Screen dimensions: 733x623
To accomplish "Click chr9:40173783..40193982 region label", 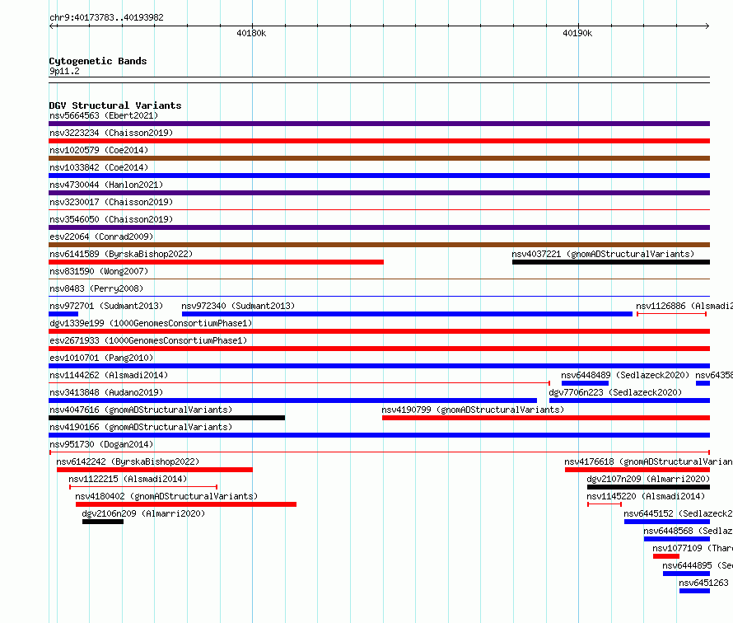I will tap(106, 17).
